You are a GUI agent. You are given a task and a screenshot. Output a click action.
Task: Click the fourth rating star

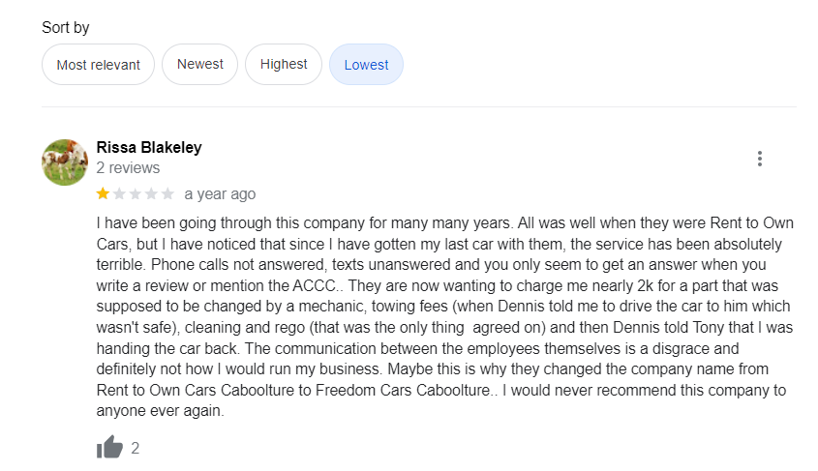152,194
